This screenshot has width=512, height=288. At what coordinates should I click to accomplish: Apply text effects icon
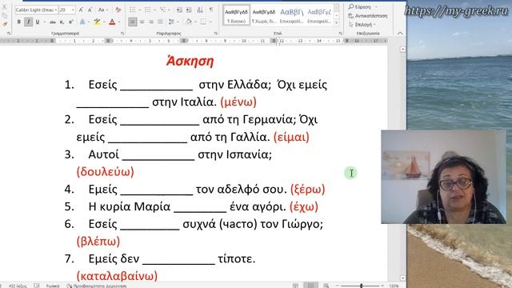point(82,22)
